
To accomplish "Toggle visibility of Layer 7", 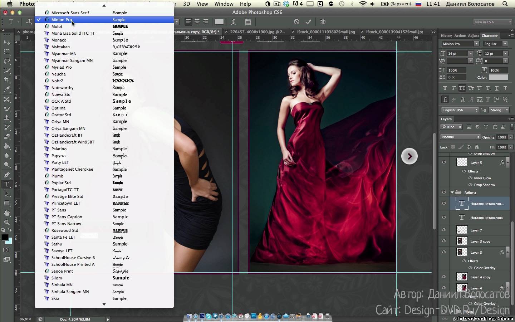I will pos(444,230).
